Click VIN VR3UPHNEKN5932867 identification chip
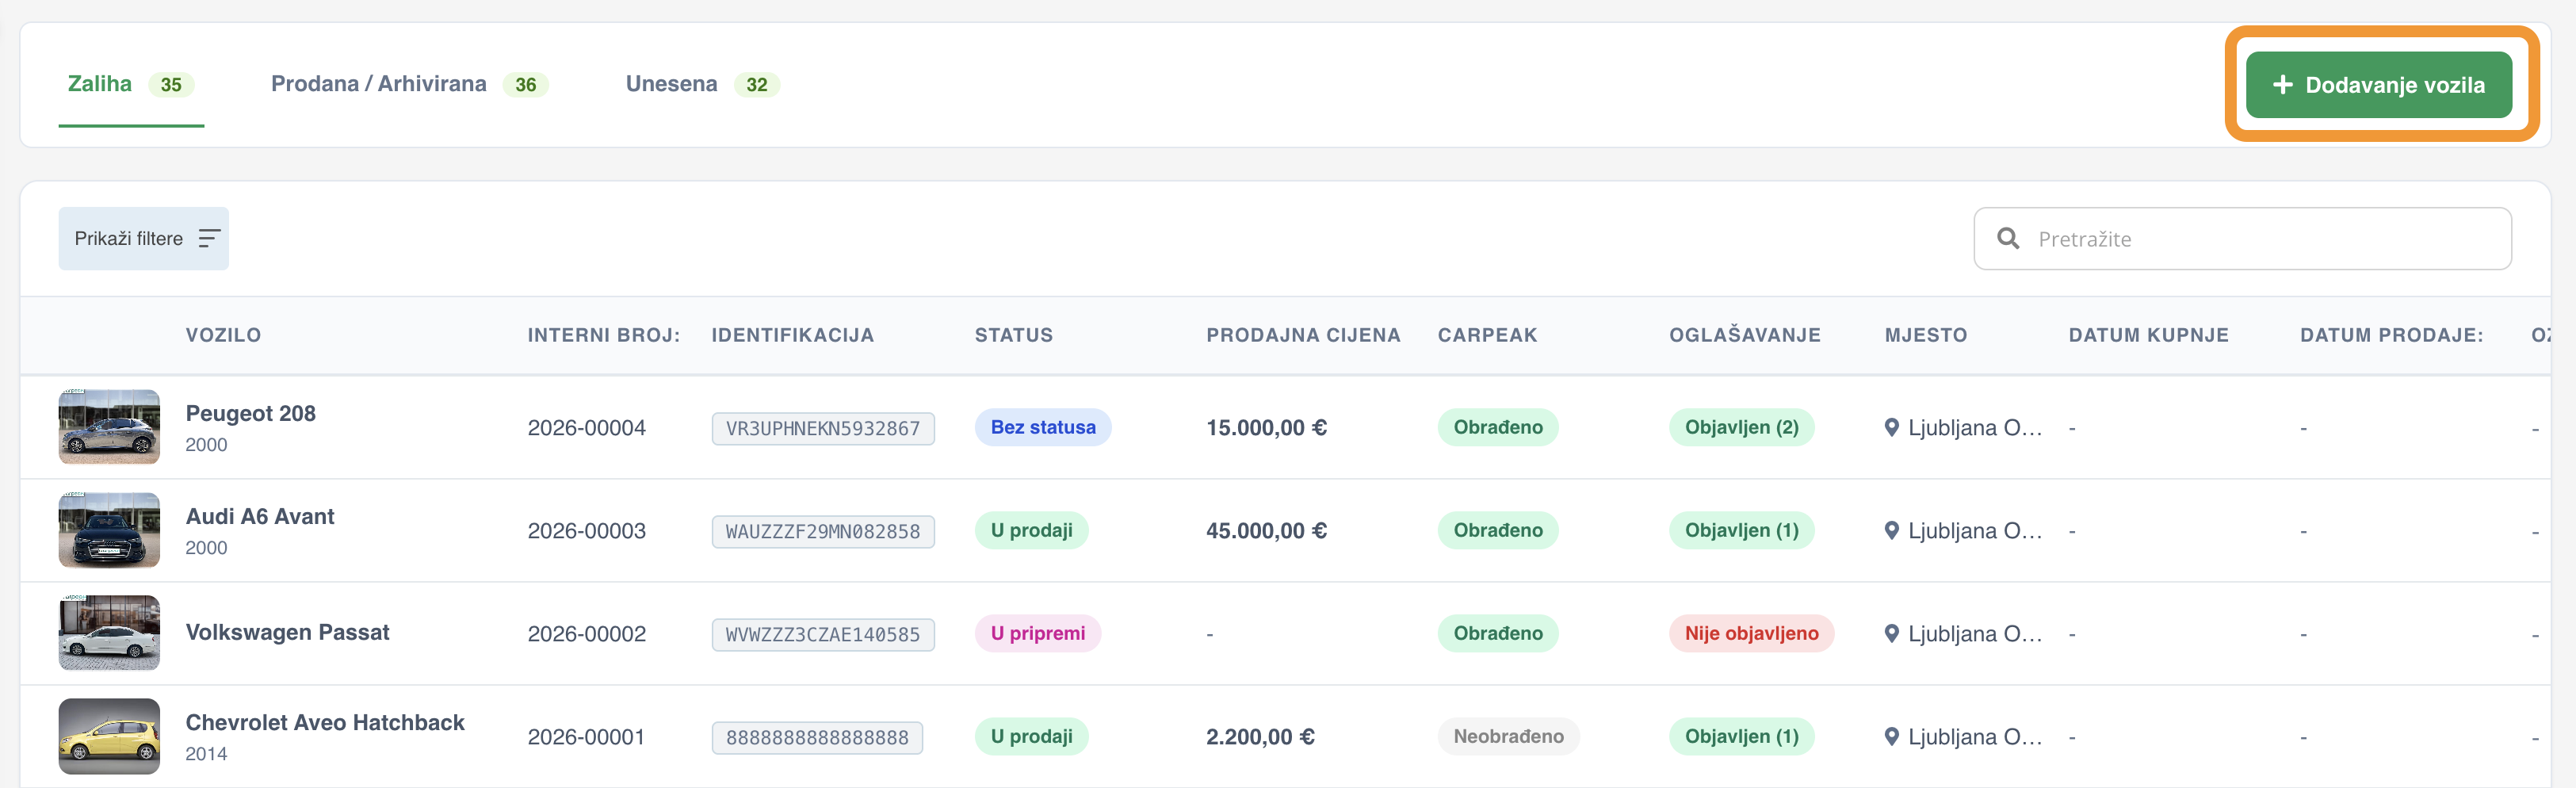 pyautogui.click(x=823, y=429)
